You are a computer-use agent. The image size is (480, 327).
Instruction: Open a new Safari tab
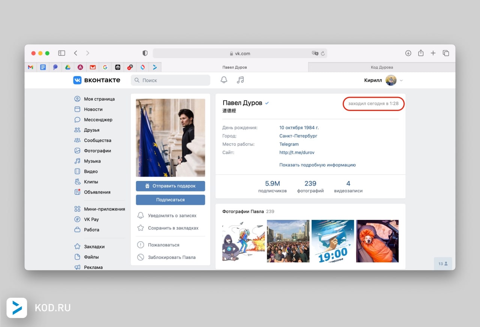(x=433, y=53)
